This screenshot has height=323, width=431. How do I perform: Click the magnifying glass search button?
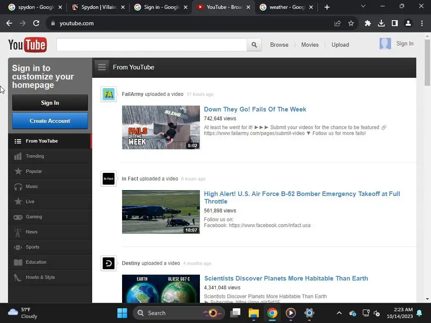tap(254, 45)
